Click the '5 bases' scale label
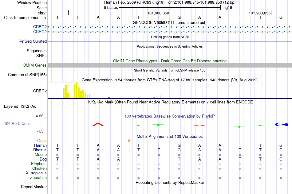The width and height of the screenshot is (292, 194). click(111, 8)
